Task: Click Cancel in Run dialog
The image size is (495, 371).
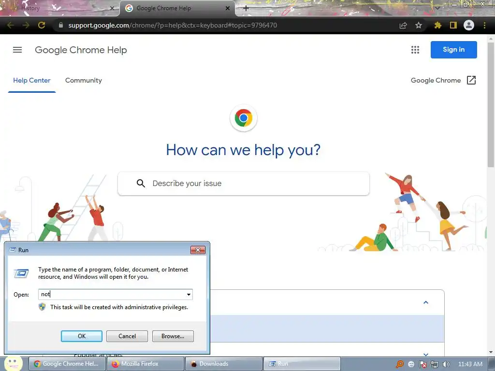Action: point(127,336)
